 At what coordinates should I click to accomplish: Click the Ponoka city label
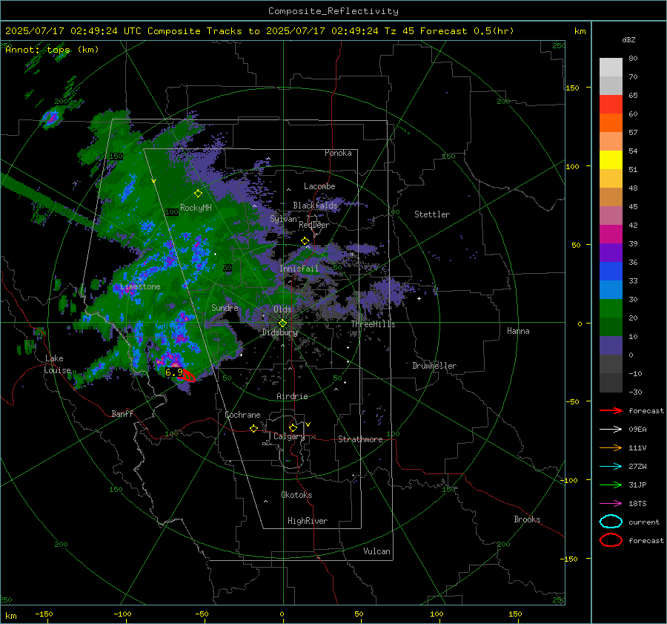(x=338, y=153)
